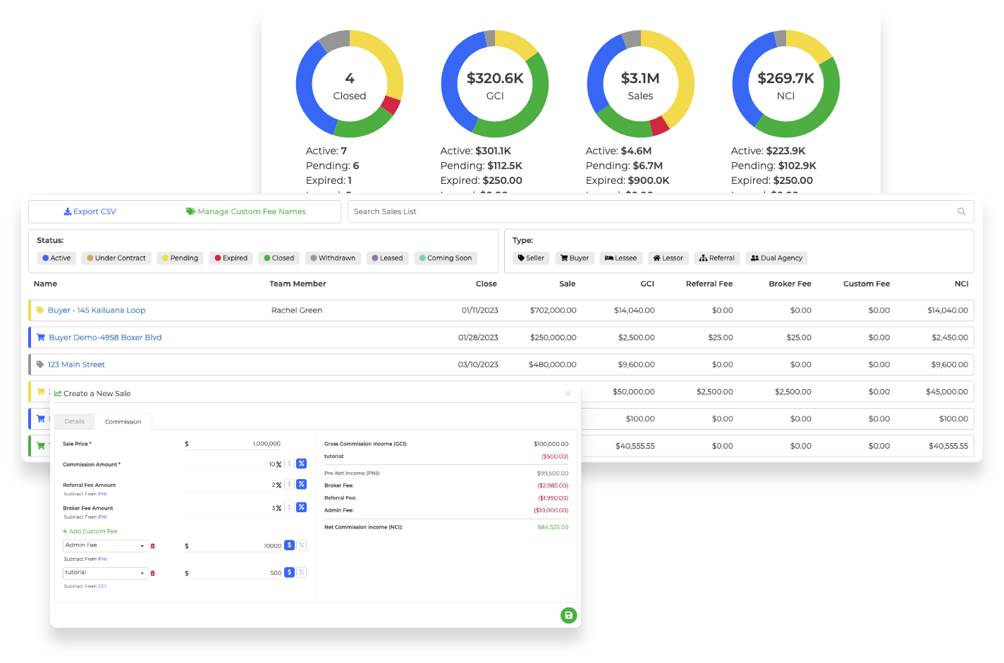Filter by Lessee type
The width and height of the screenshot is (1004, 663).
click(x=620, y=258)
